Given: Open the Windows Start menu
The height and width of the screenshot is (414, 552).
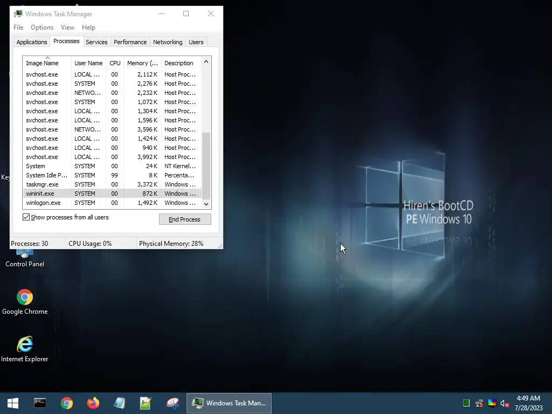Looking at the screenshot, I should click(13, 403).
